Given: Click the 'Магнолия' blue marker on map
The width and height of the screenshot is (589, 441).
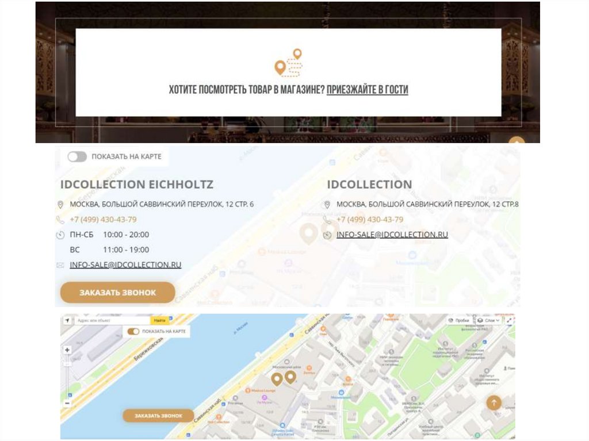Looking at the screenshot, I should (341, 393).
